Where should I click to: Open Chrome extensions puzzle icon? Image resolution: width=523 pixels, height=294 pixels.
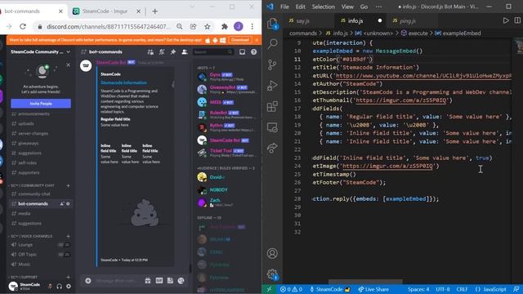[x=225, y=26]
